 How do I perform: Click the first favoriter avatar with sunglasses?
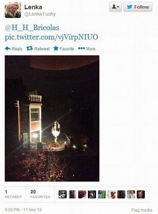(63, 194)
